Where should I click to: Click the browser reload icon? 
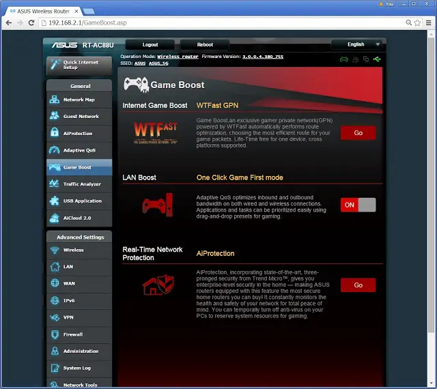(x=31, y=23)
